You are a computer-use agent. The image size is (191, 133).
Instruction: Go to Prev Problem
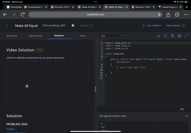tap(152, 25)
